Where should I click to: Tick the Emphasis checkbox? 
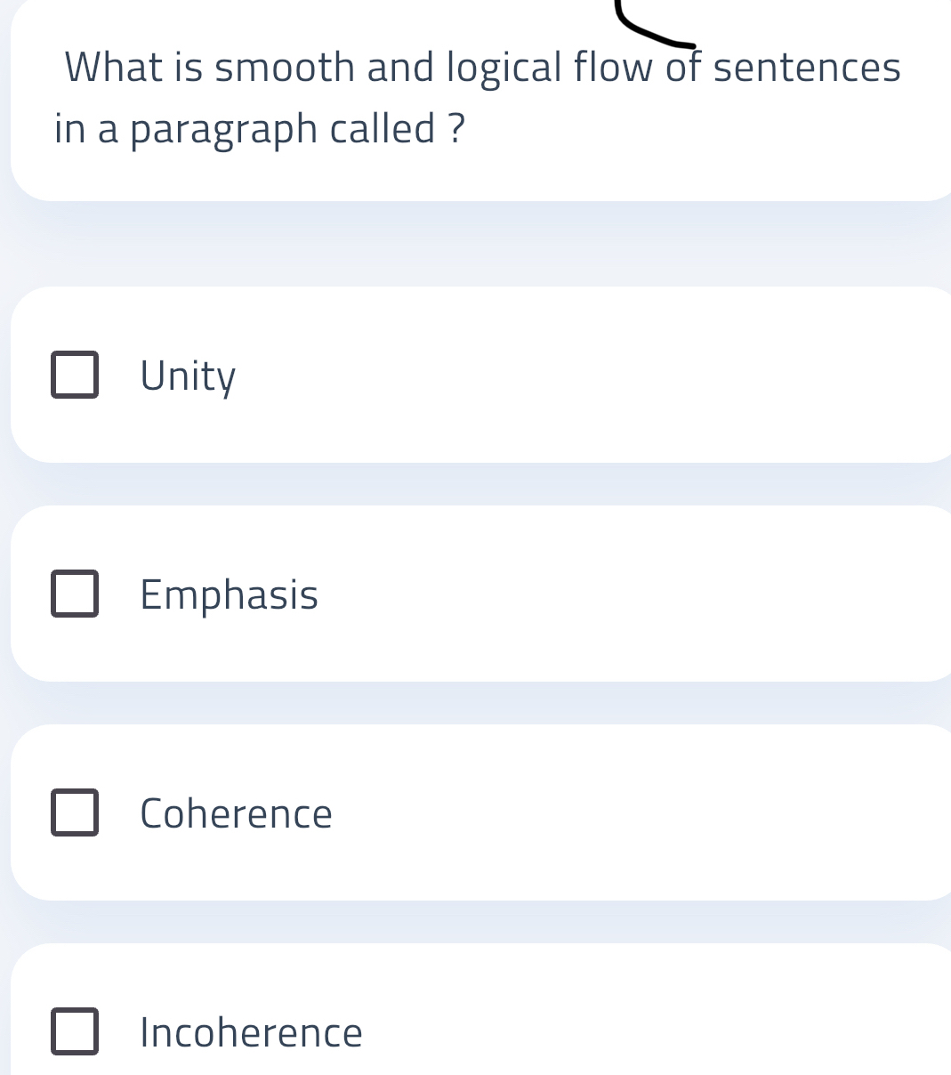click(75, 594)
